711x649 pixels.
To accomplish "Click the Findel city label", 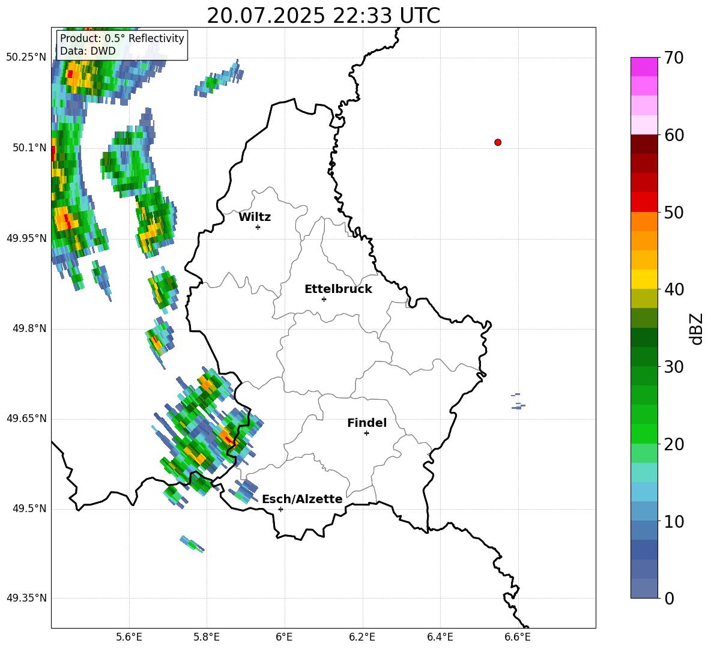I will coord(367,423).
